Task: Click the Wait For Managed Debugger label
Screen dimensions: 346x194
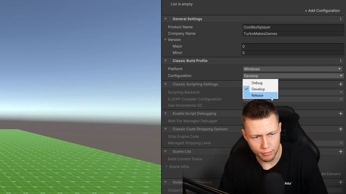Action: tap(192, 121)
